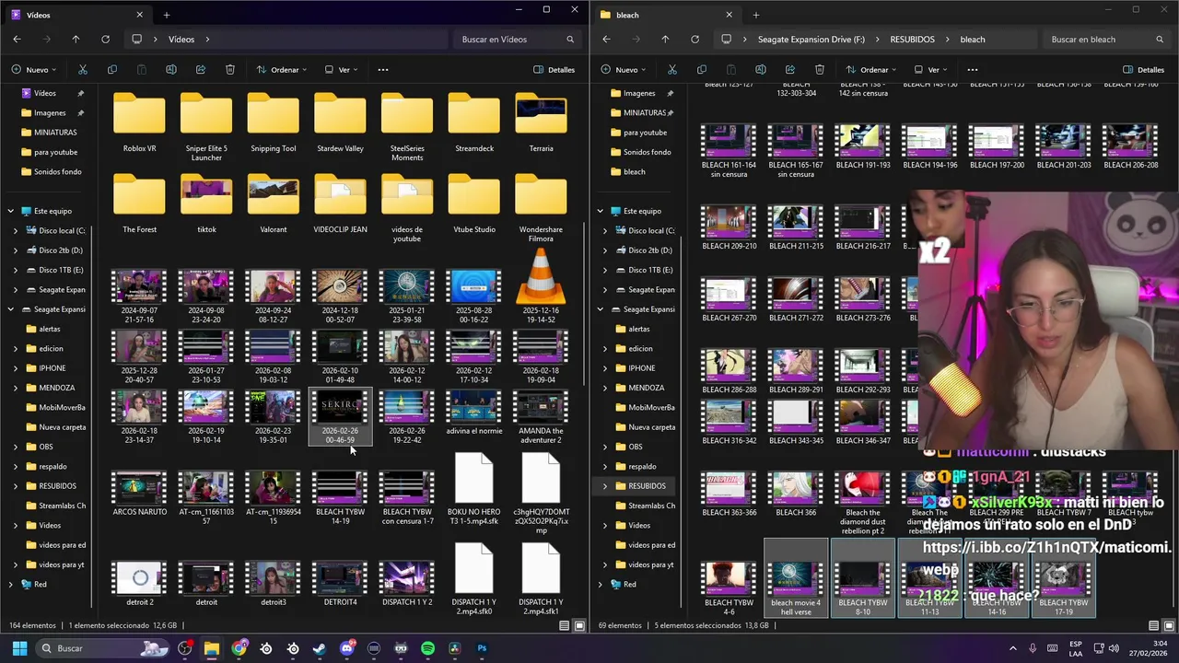Go back in the bleach window

[606, 39]
